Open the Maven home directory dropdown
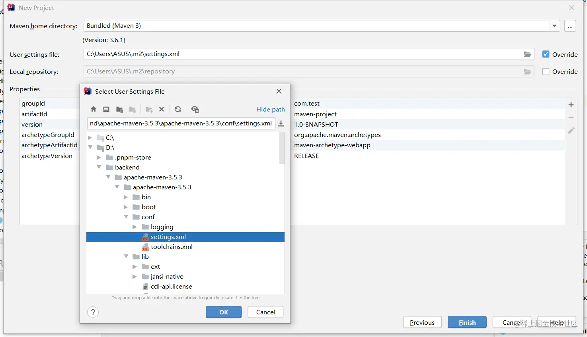 554,26
